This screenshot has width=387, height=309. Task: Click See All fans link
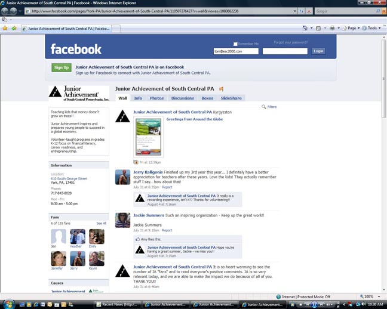point(101,223)
